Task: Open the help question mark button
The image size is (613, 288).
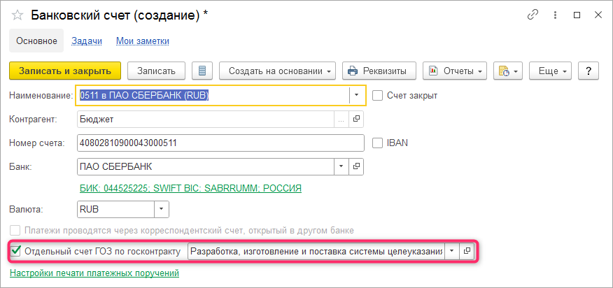Action: 589,71
